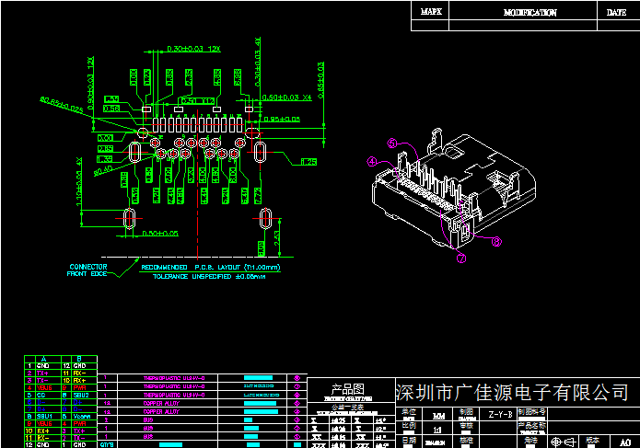Select balloon number 5 on isometric view
The width and height of the screenshot is (640, 448).
coord(392,144)
